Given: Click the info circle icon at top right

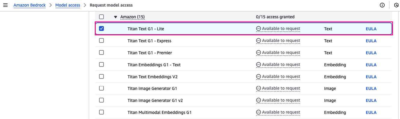Looking at the screenshot, I should [382, 5].
